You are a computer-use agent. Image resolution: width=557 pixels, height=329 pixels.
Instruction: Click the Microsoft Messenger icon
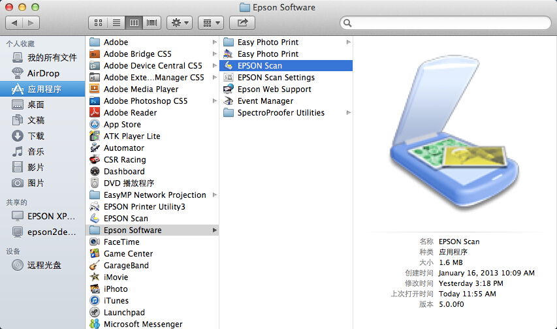[x=95, y=324]
